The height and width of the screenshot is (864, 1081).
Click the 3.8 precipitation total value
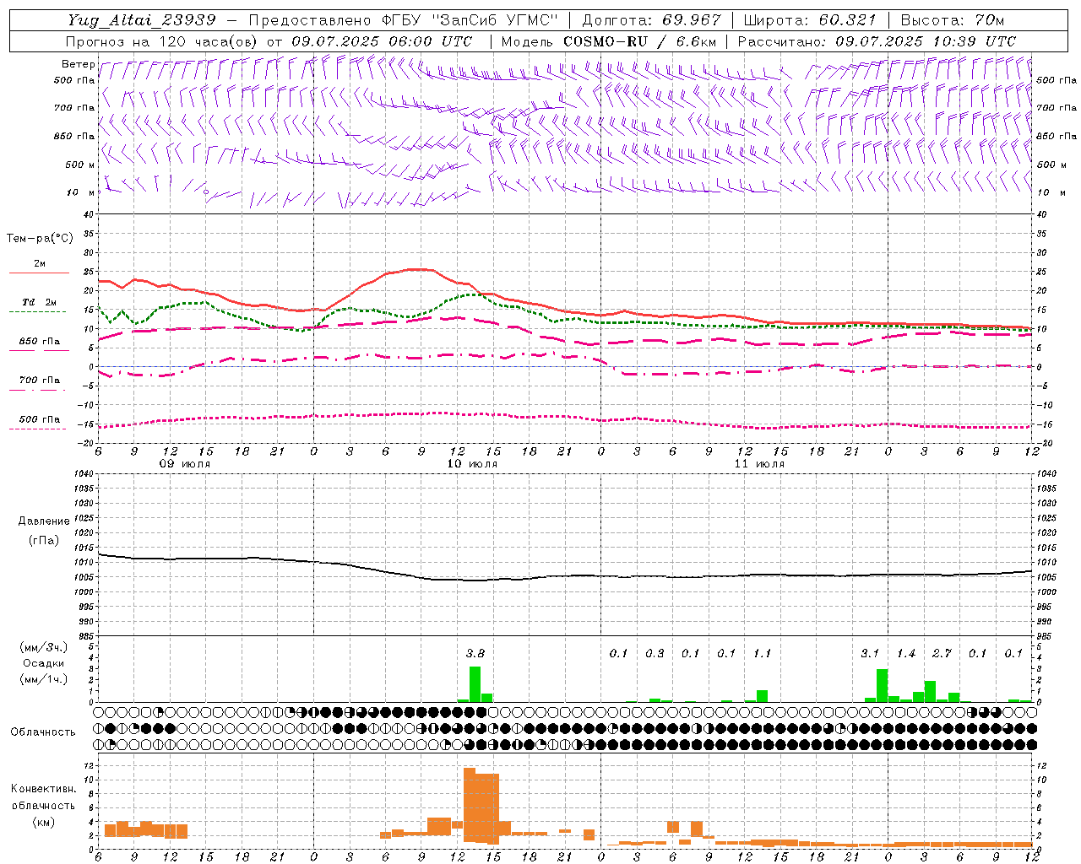(475, 653)
